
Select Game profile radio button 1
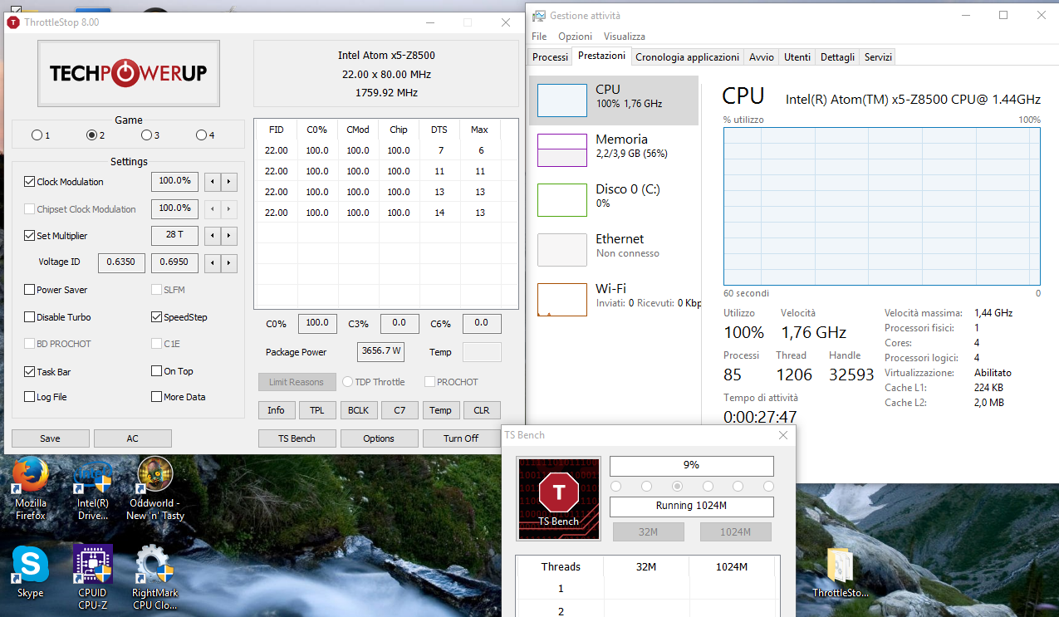37,135
